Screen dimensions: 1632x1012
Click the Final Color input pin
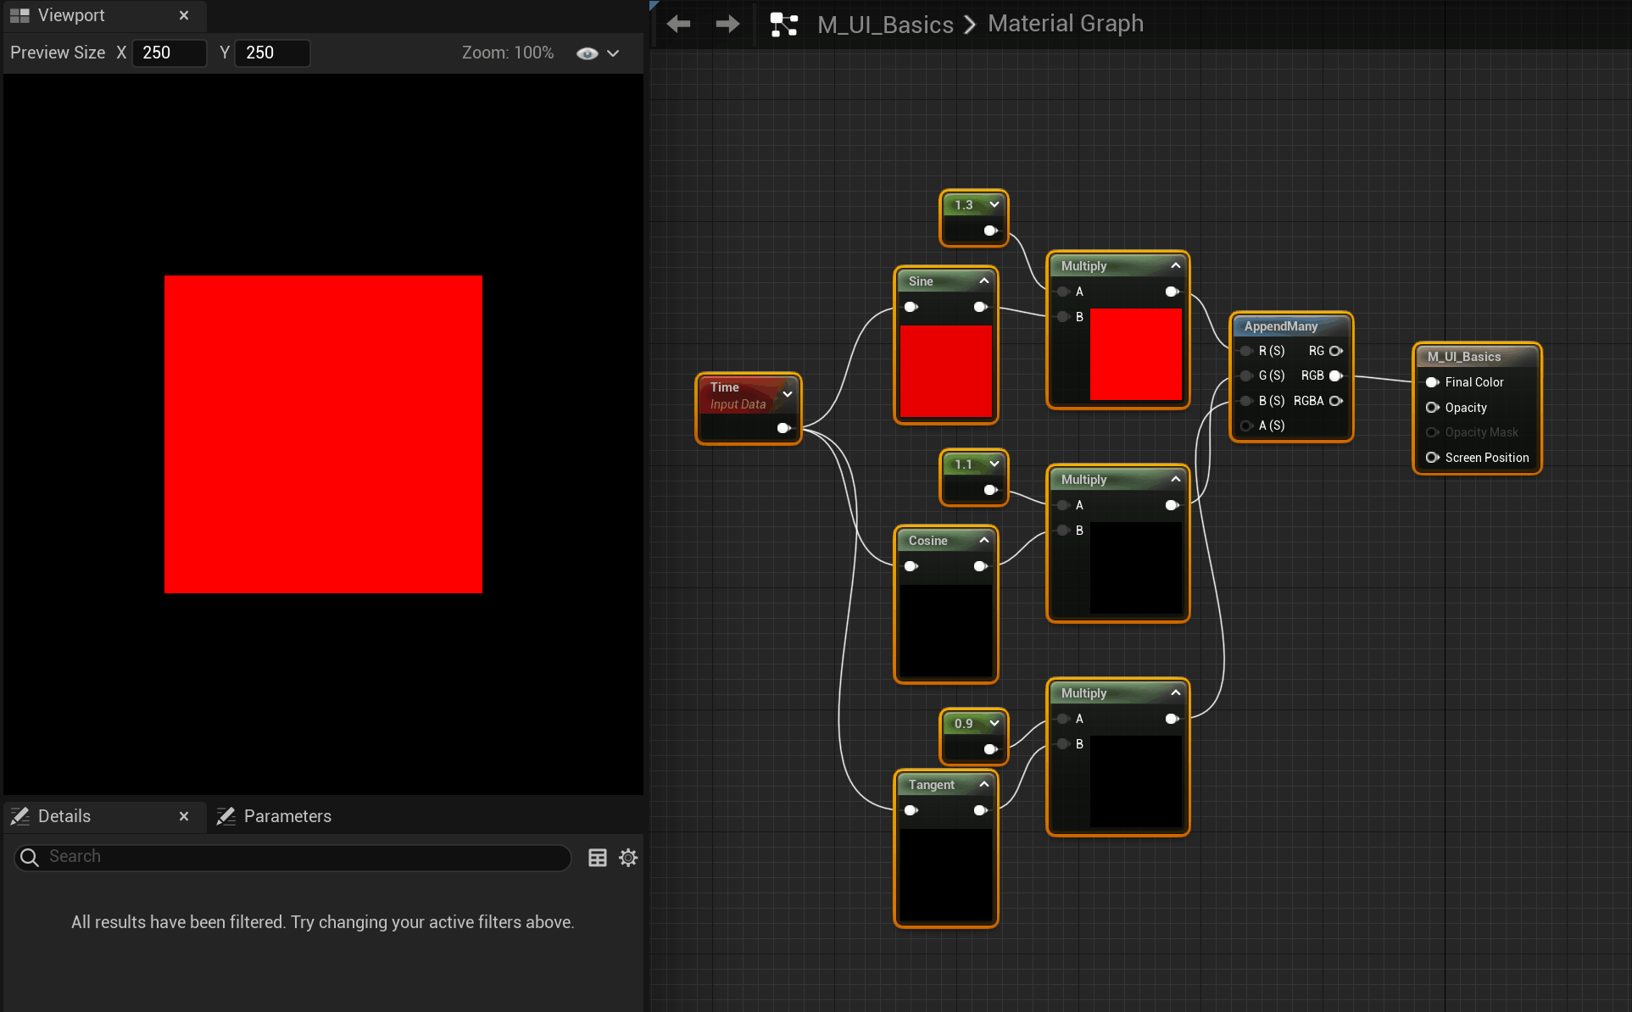(1433, 382)
